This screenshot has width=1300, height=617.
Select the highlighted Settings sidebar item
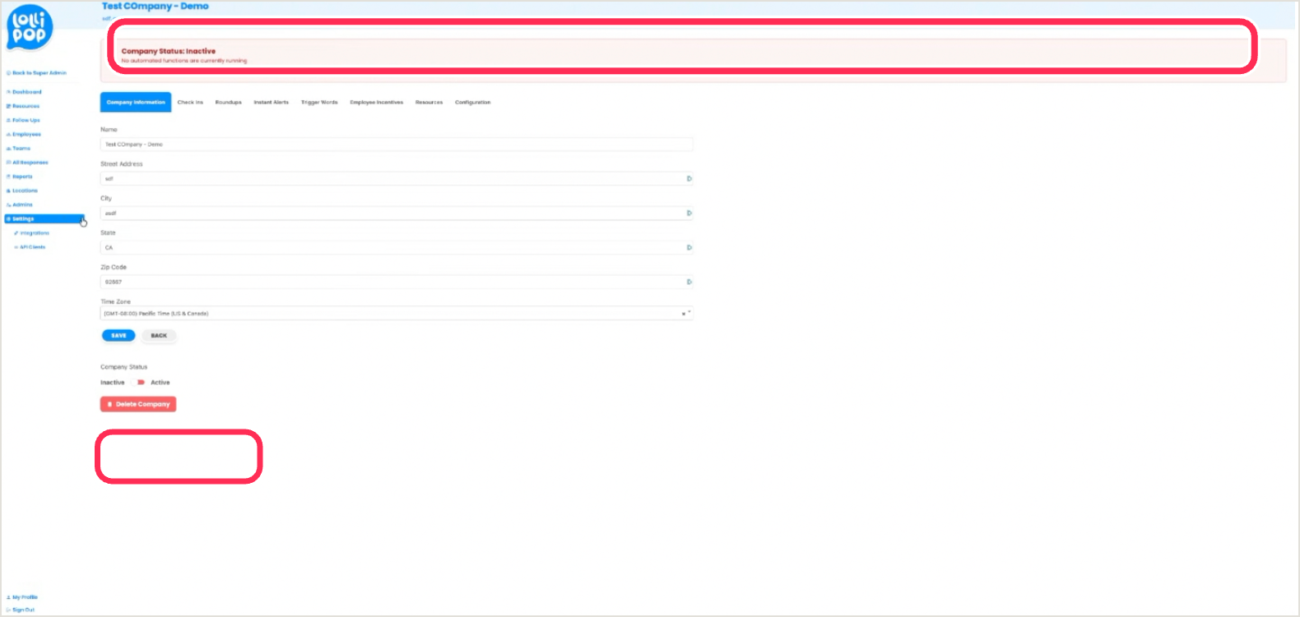point(44,219)
